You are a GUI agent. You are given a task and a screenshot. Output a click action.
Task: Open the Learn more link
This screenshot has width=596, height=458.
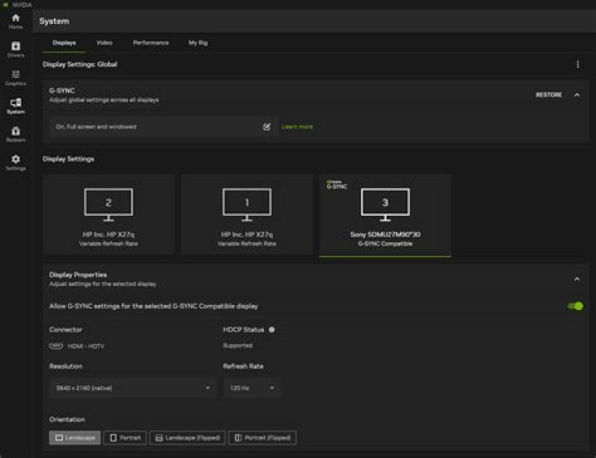(297, 126)
